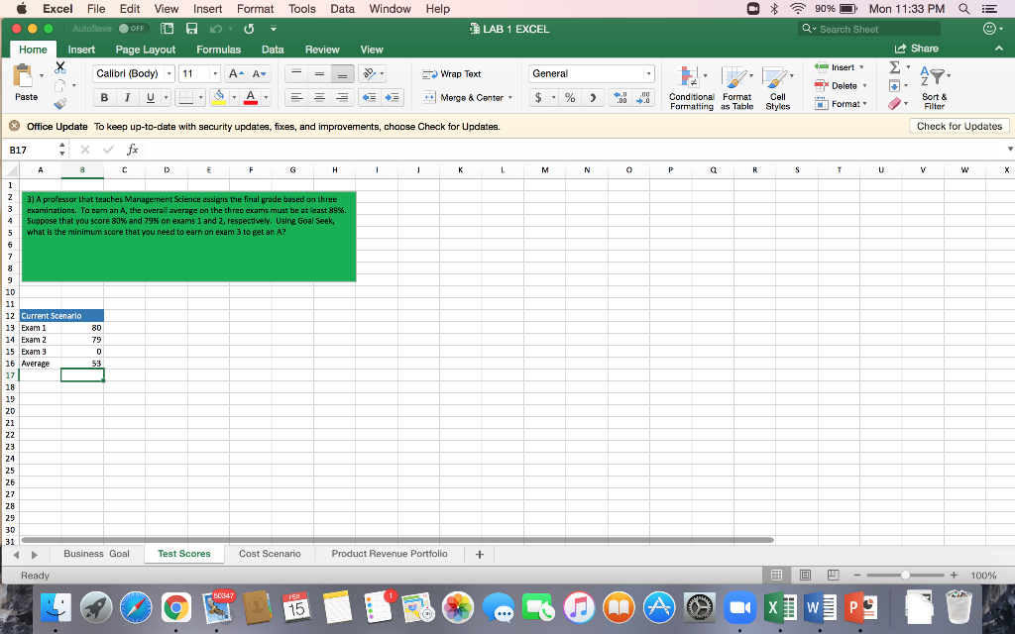Align text right icon
This screenshot has width=1015, height=634.
[x=342, y=98]
